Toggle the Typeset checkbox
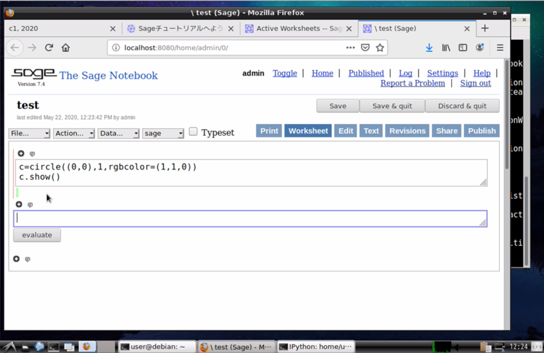 point(193,132)
